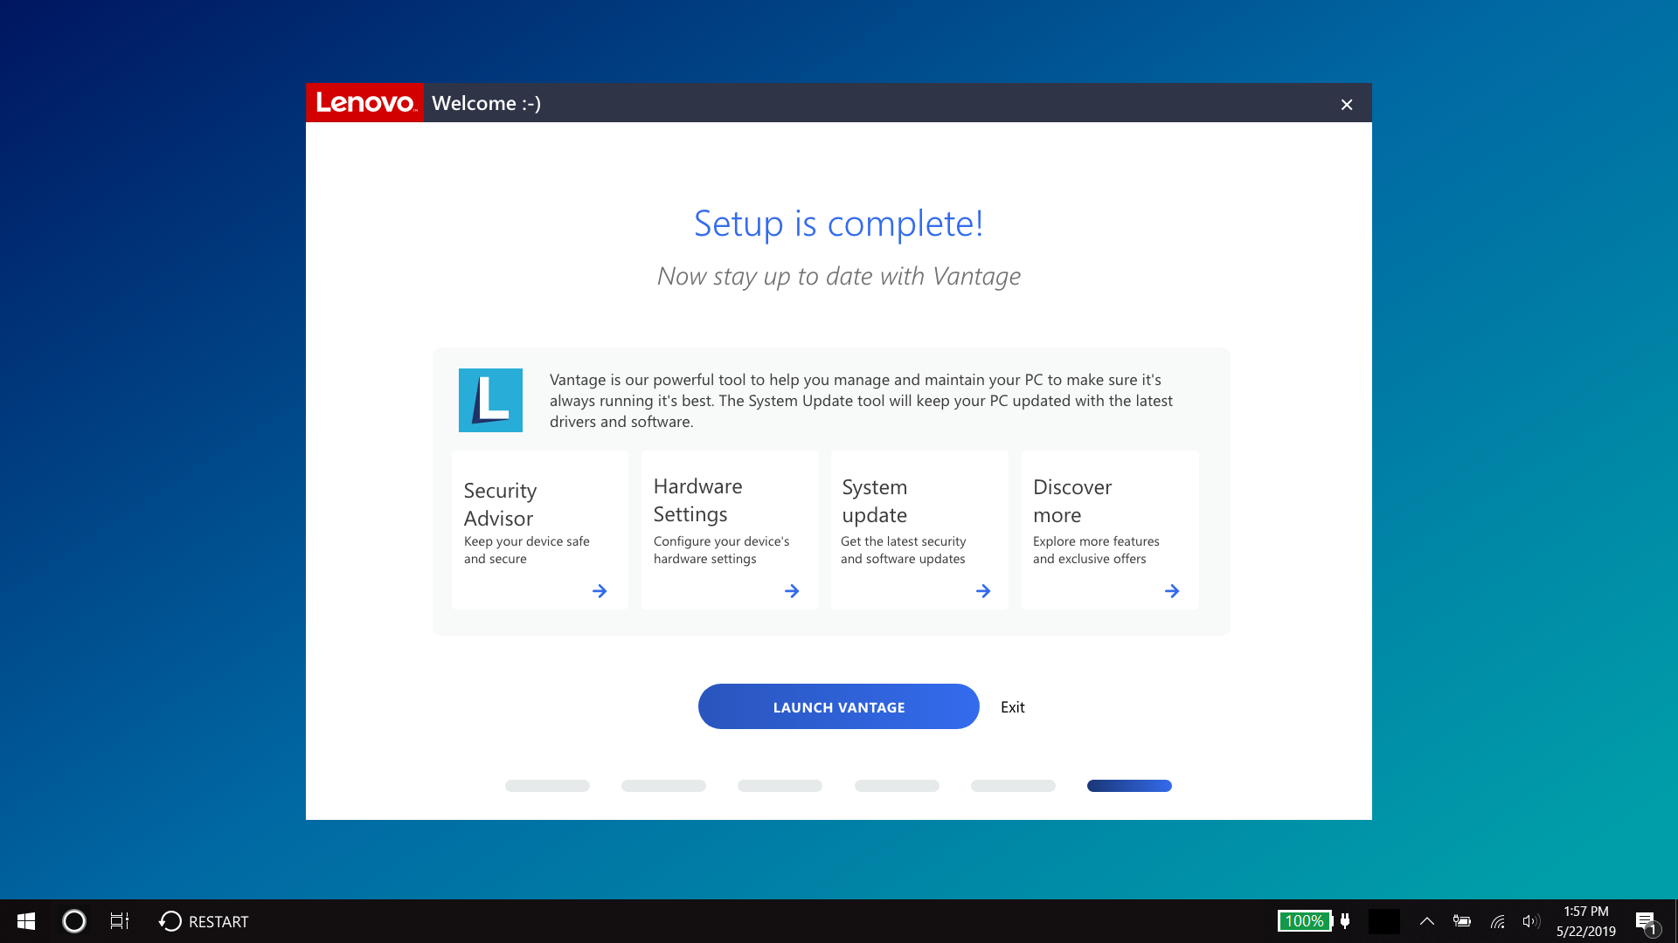Go to third setup step indicator

click(780, 786)
